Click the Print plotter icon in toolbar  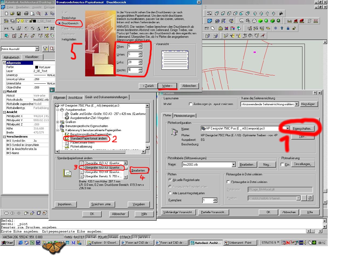(26, 13)
